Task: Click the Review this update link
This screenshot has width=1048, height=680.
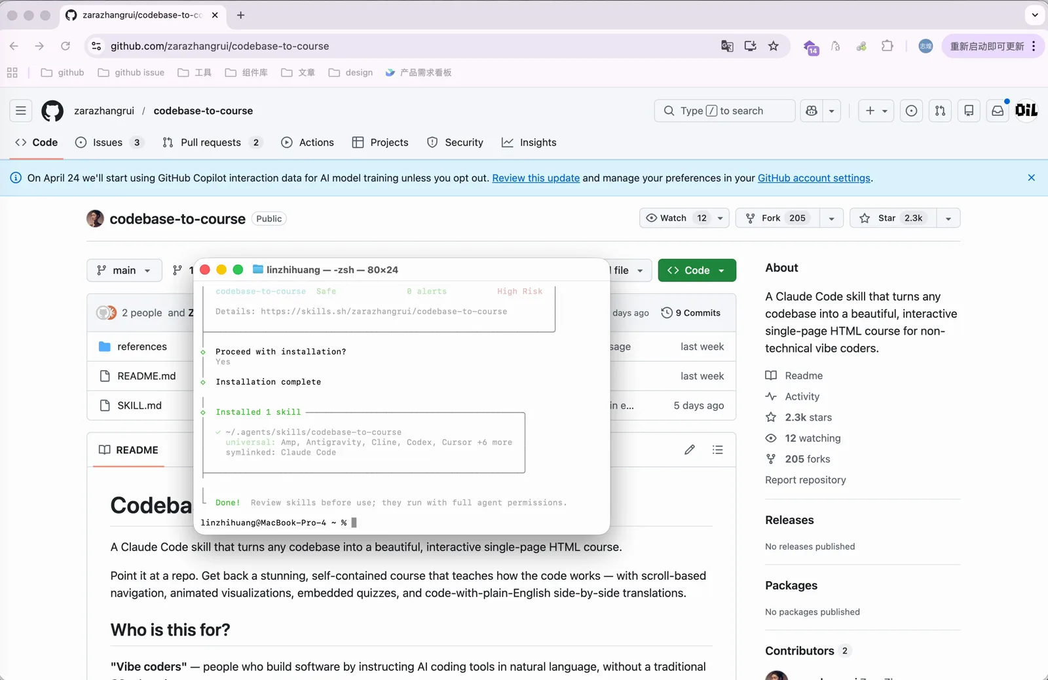Action: (536, 178)
